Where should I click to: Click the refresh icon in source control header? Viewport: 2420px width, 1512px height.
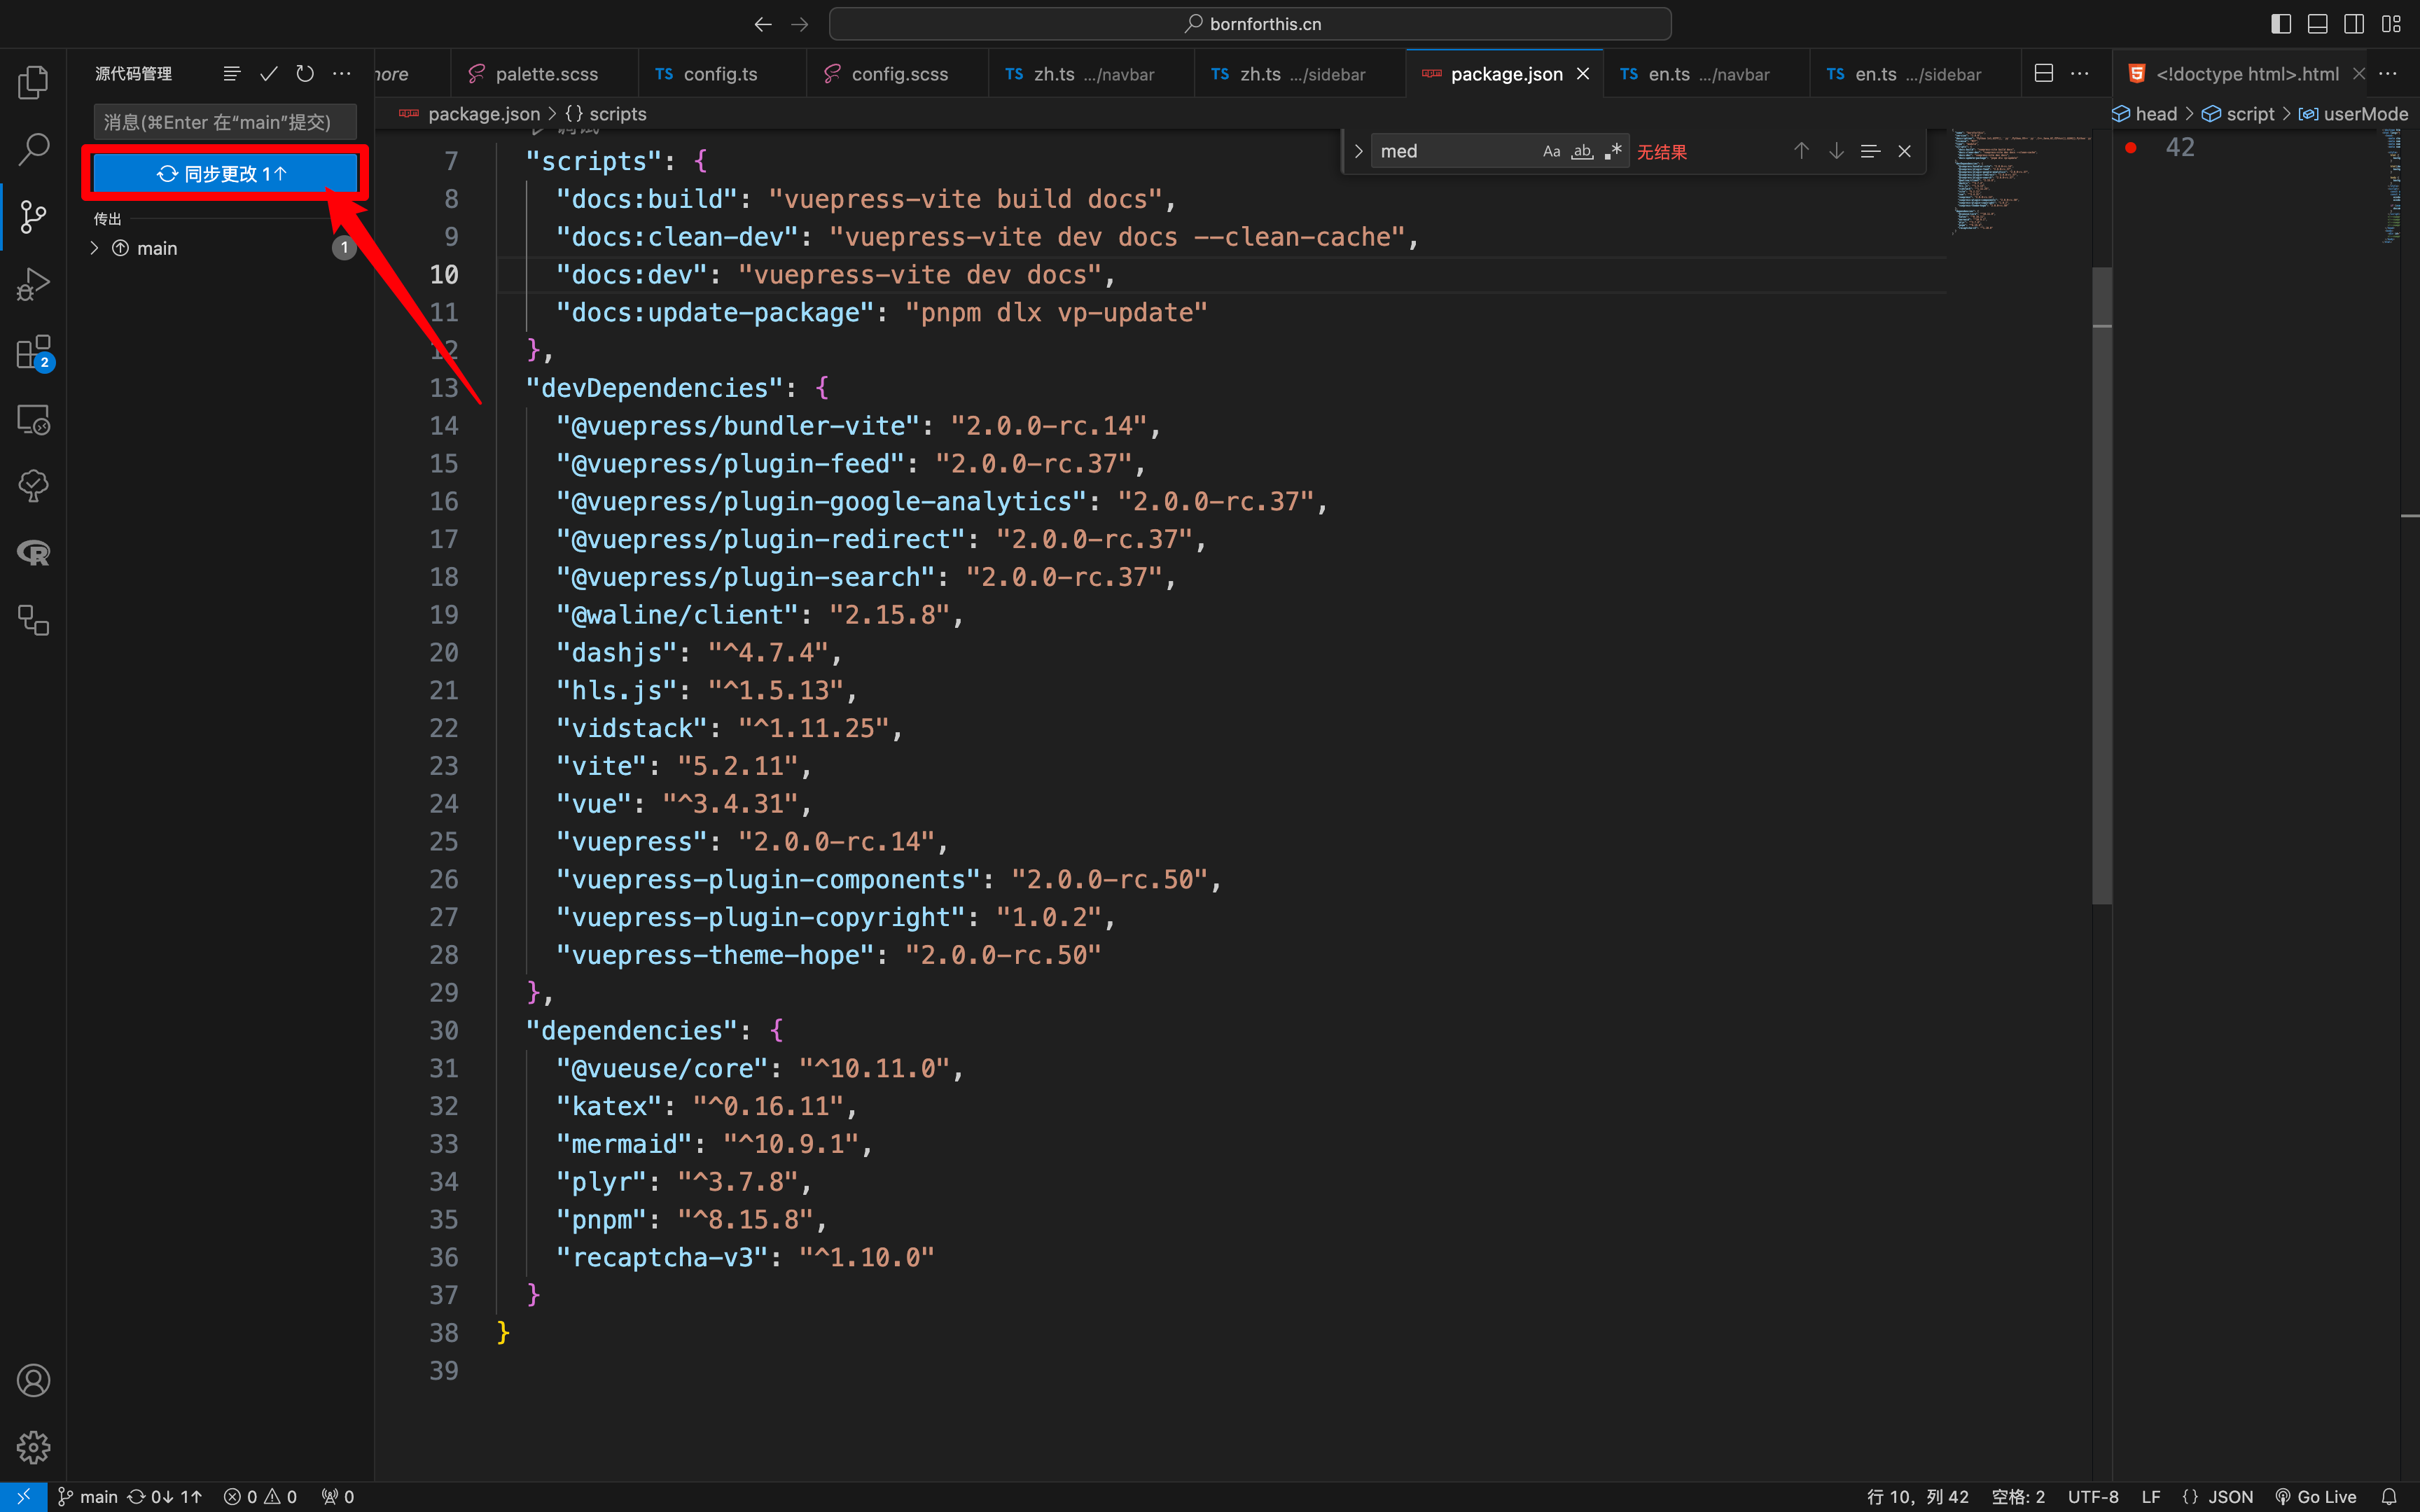[305, 74]
